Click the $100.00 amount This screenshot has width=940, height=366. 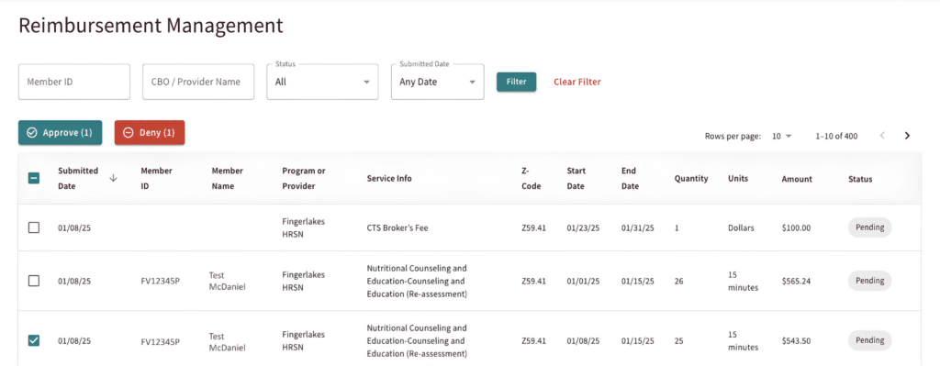796,228
